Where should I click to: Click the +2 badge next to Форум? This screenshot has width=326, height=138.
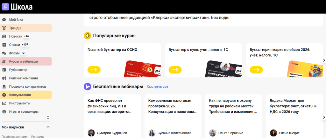click(x=23, y=53)
